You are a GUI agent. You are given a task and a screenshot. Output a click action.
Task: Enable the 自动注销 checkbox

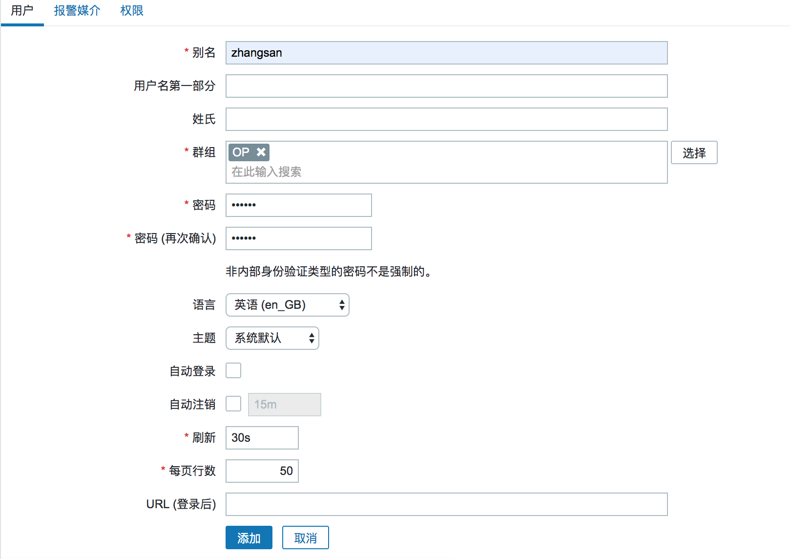coord(233,404)
